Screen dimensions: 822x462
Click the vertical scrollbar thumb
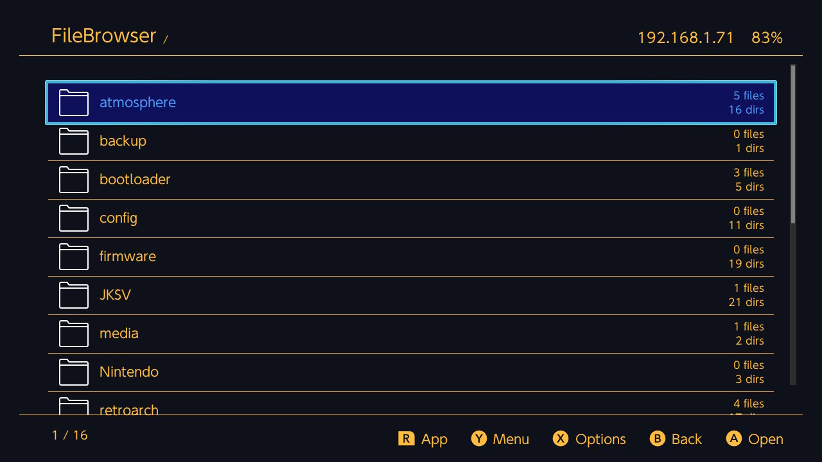pyautogui.click(x=793, y=144)
